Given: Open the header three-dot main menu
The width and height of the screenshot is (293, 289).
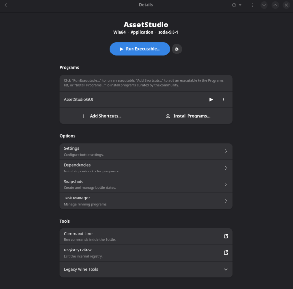Looking at the screenshot, I should coord(252,5).
